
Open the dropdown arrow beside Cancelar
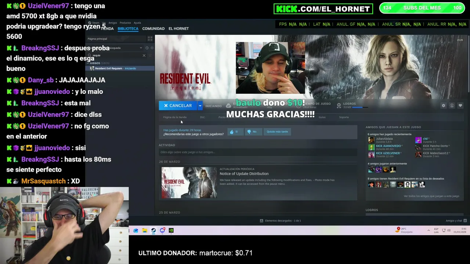200,106
